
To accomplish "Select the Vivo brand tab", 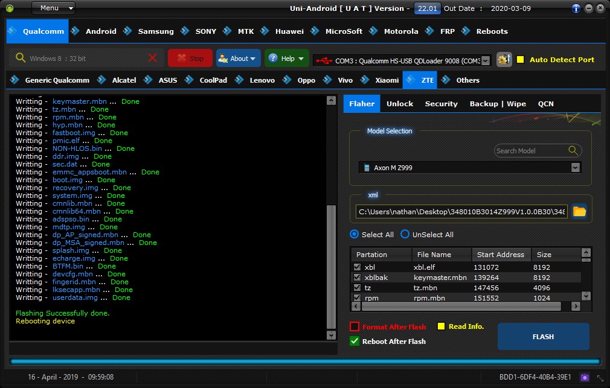I will 345,80.
